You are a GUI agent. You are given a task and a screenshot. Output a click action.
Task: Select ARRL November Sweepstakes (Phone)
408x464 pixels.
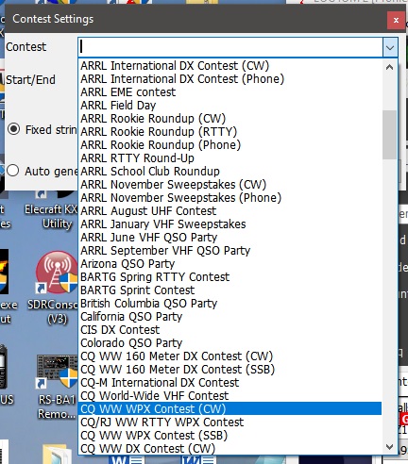click(x=229, y=198)
